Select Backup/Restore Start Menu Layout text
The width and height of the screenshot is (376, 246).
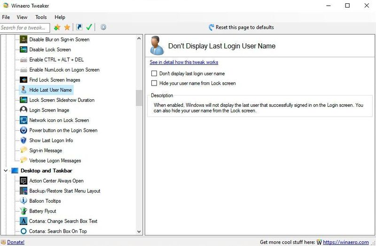(x=65, y=190)
